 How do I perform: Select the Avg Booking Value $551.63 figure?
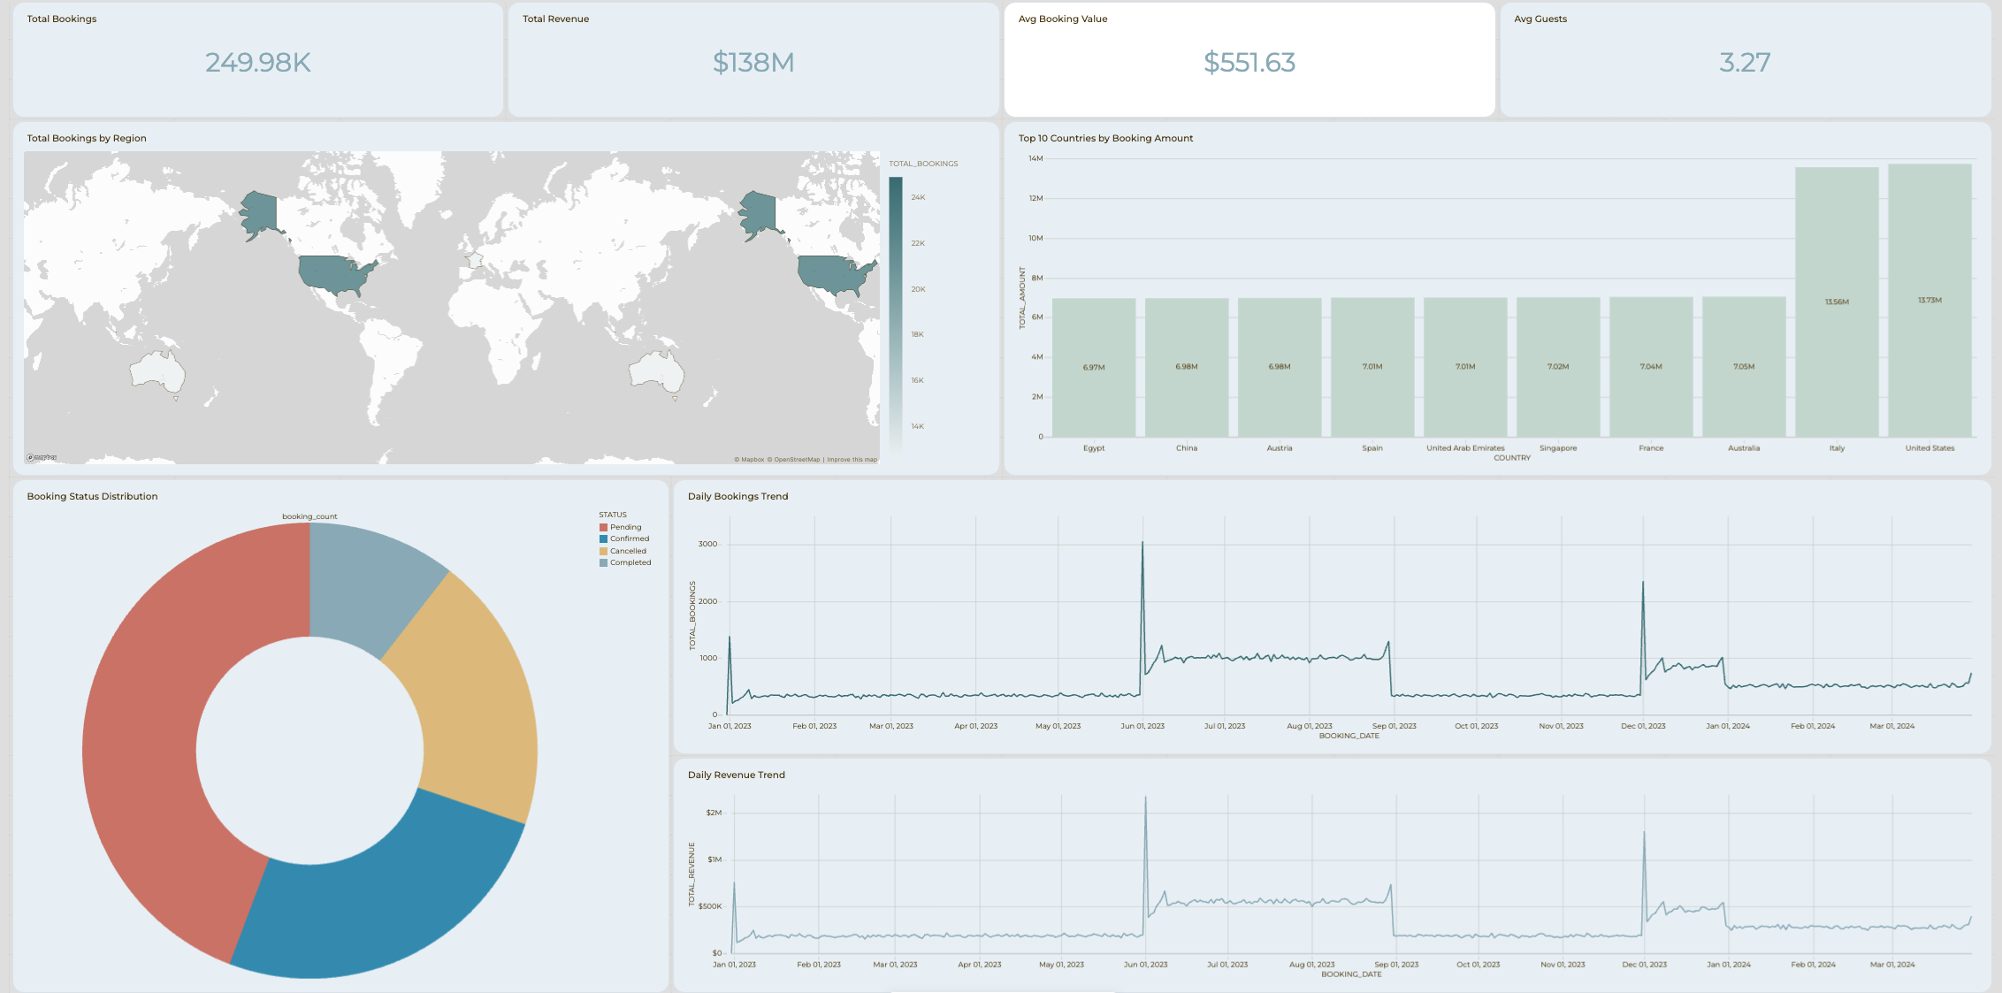[1249, 62]
